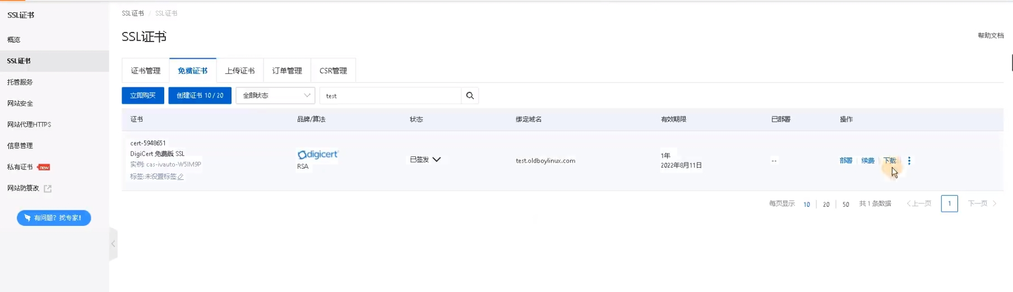Click the edit tag pencil icon

[x=181, y=177]
